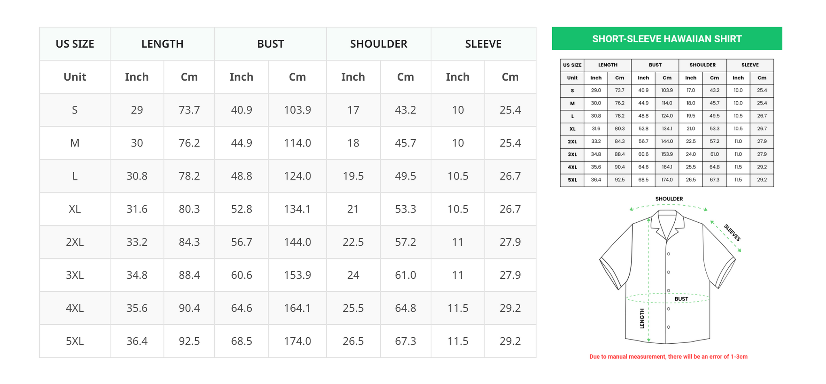Image resolution: width=826 pixels, height=384 pixels.
Task: Click the red manual measurement error notice
Action: tap(668, 357)
